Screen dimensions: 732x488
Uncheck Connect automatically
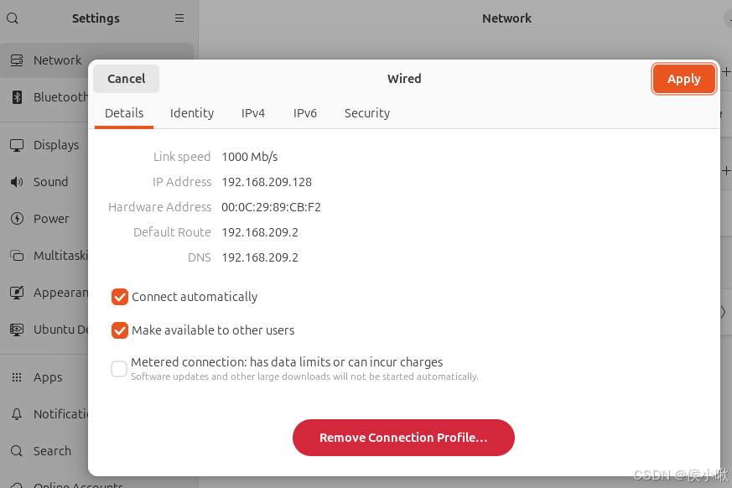120,297
